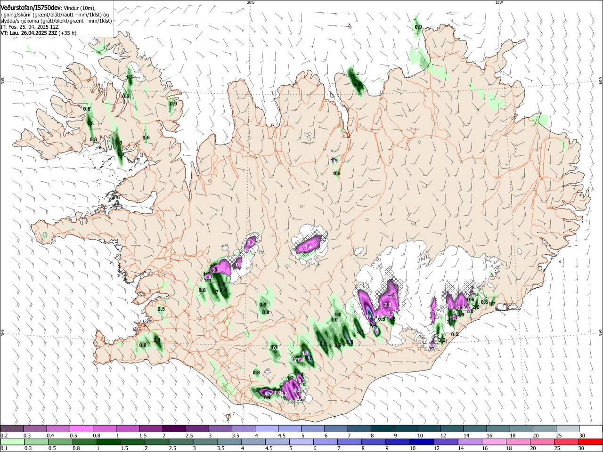
Task: Pick the lilac 14–16 rain legend swatch
Action: point(470,442)
